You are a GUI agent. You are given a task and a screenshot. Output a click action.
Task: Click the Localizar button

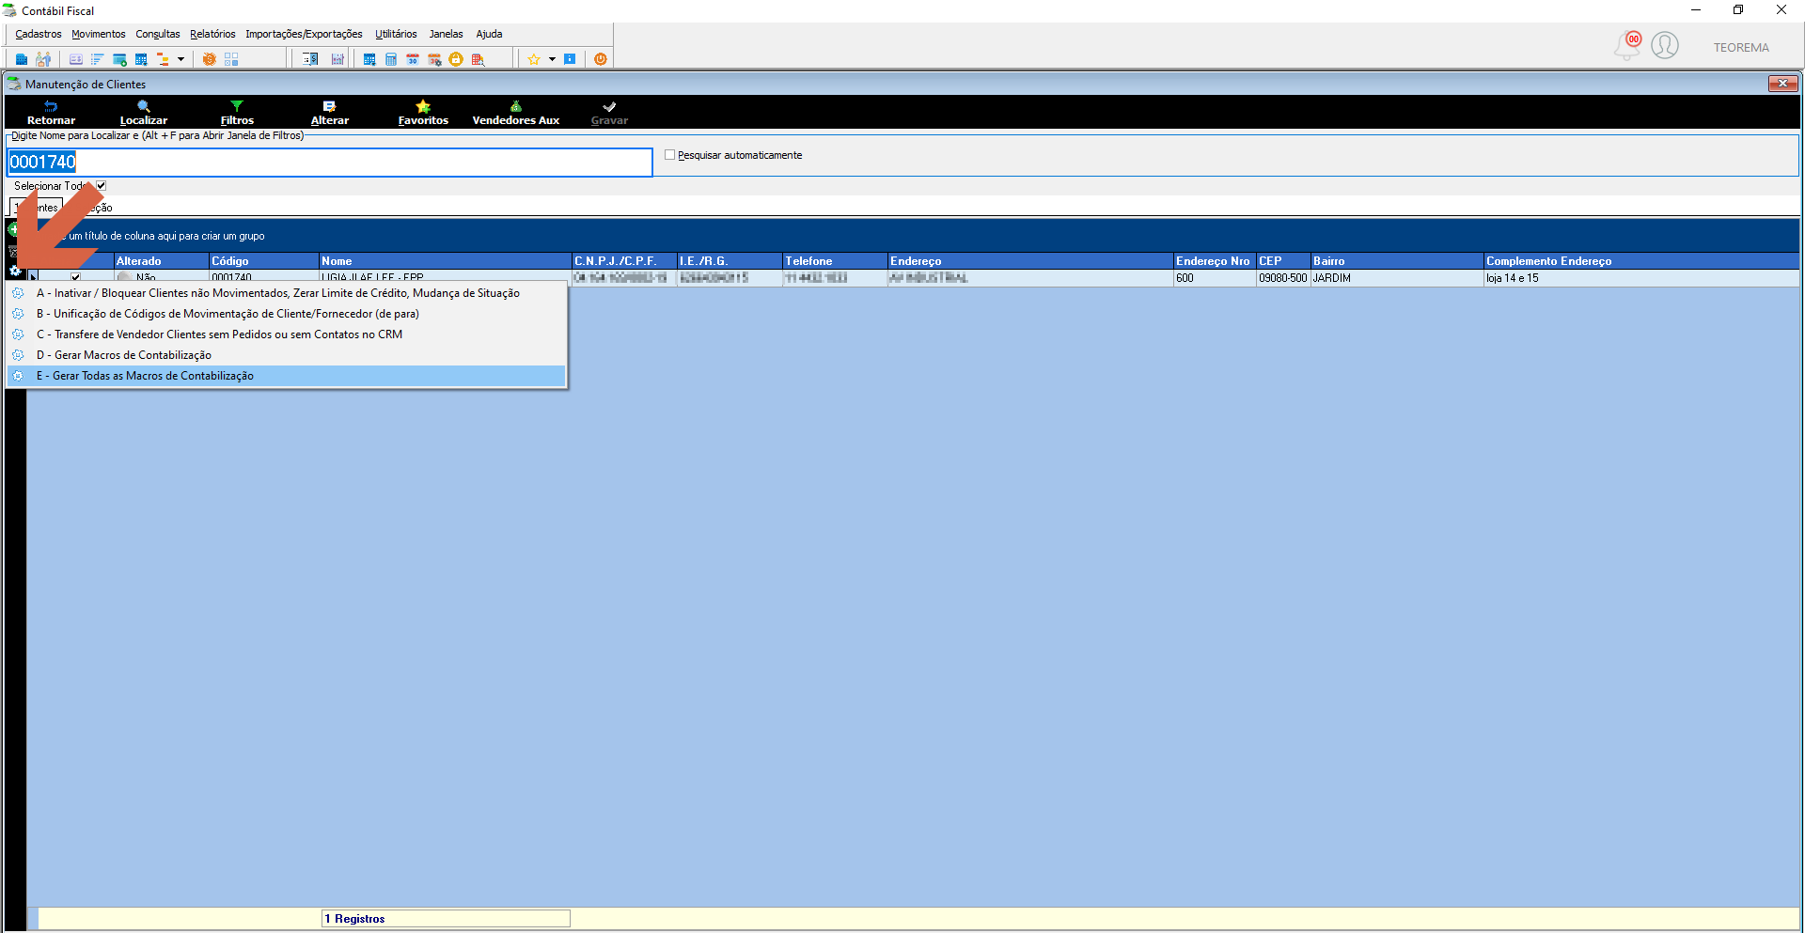click(144, 113)
